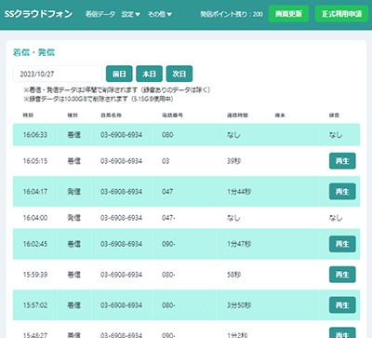Open the 設定 dropdown menu

(130, 14)
